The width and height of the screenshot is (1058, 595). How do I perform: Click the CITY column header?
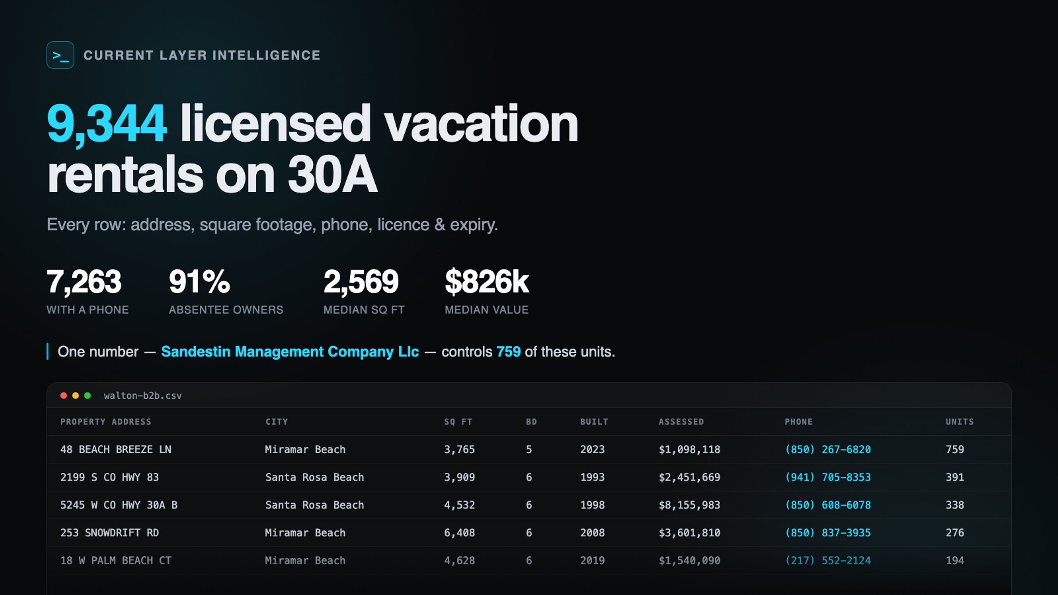(276, 421)
